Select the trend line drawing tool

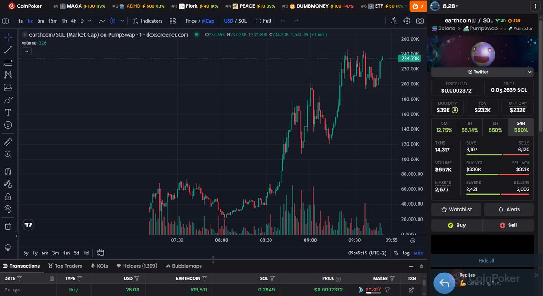point(8,50)
